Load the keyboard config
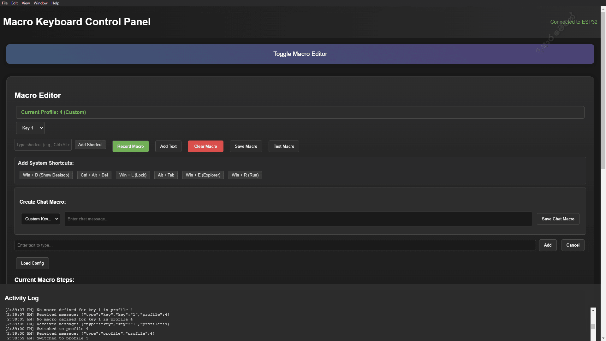This screenshot has width=606, height=341. tap(32, 263)
